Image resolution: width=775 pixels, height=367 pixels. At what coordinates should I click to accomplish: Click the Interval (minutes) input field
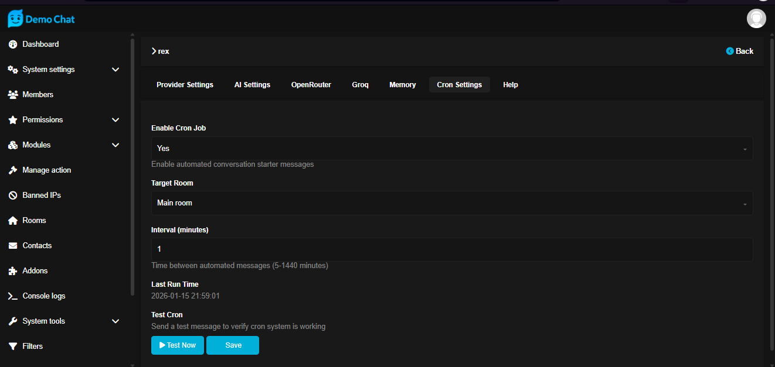[x=451, y=249]
